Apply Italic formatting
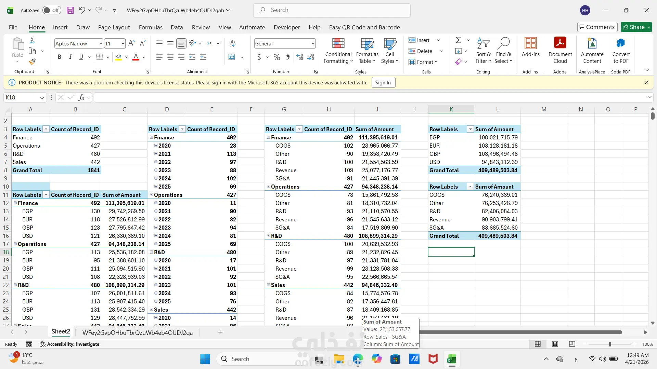 pyautogui.click(x=70, y=57)
